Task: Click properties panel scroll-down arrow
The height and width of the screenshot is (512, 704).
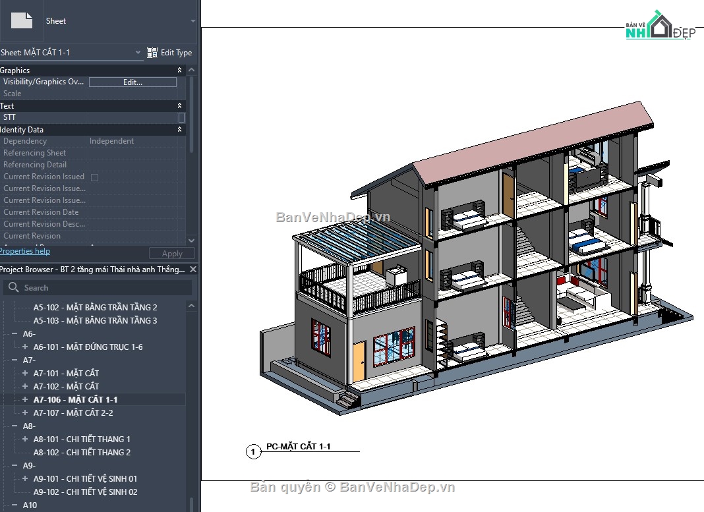Action: pos(192,241)
